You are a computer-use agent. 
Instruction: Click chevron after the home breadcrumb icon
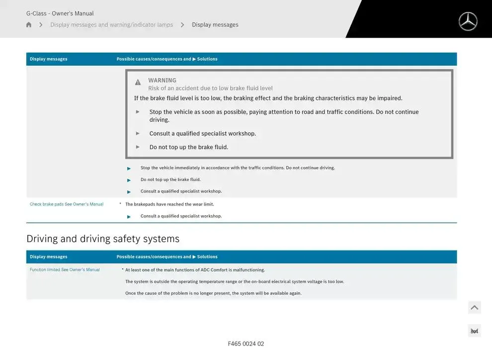pyautogui.click(x=41, y=25)
